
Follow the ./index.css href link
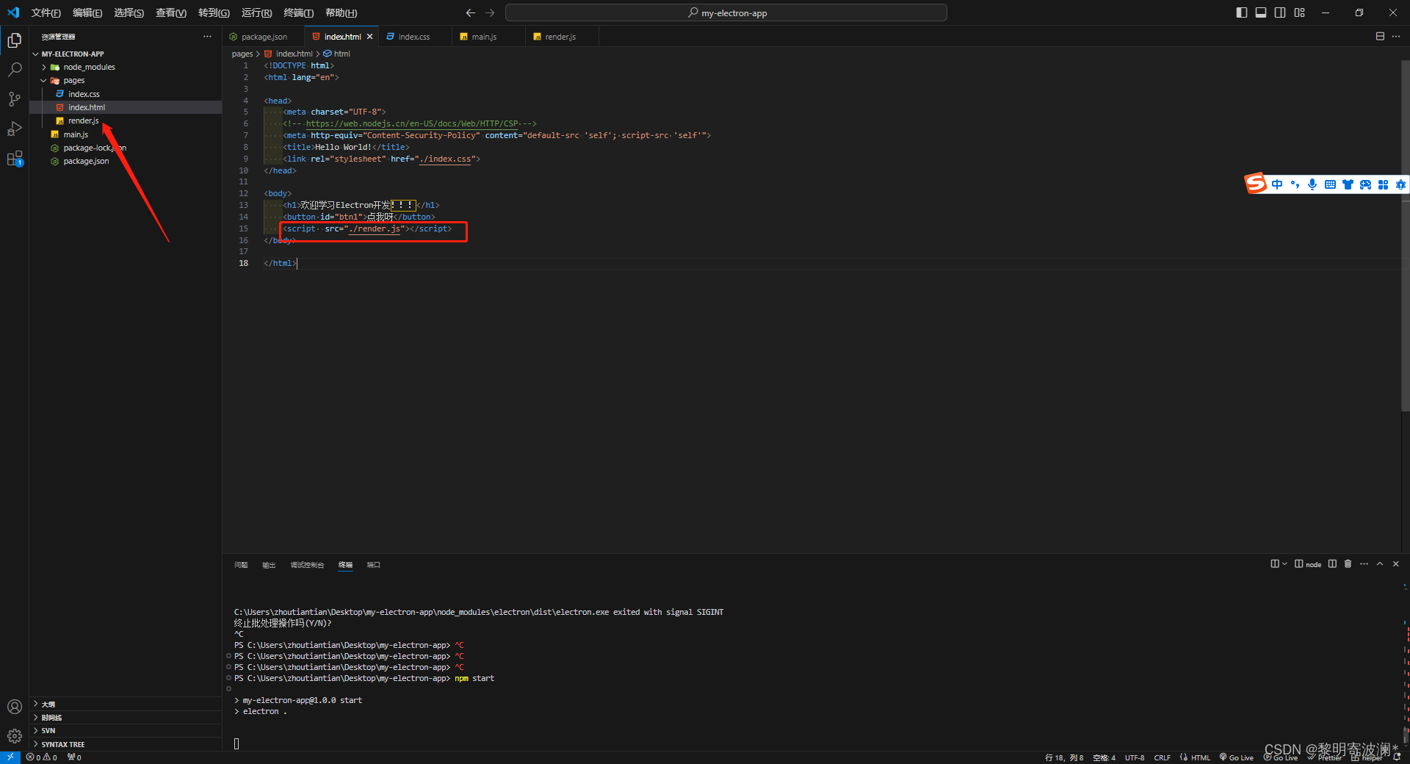(445, 159)
